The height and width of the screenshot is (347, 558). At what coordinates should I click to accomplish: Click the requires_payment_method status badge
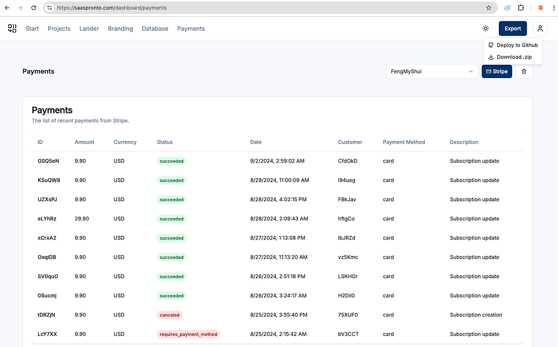[x=188, y=334]
